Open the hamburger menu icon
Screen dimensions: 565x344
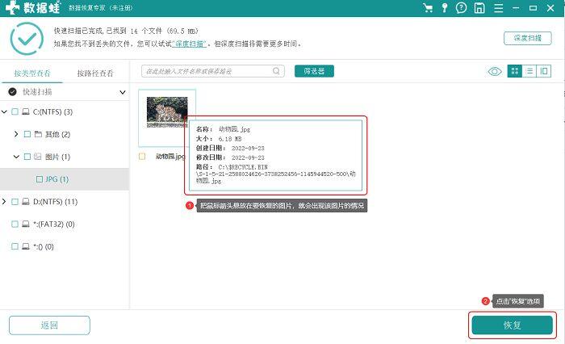pos(498,7)
